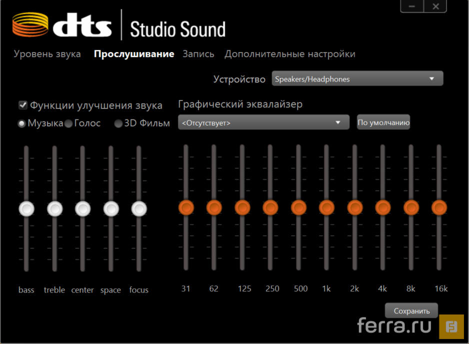This screenshot has width=469, height=344.
Task: Click the 250 Hz equalizer knob
Action: click(x=270, y=207)
